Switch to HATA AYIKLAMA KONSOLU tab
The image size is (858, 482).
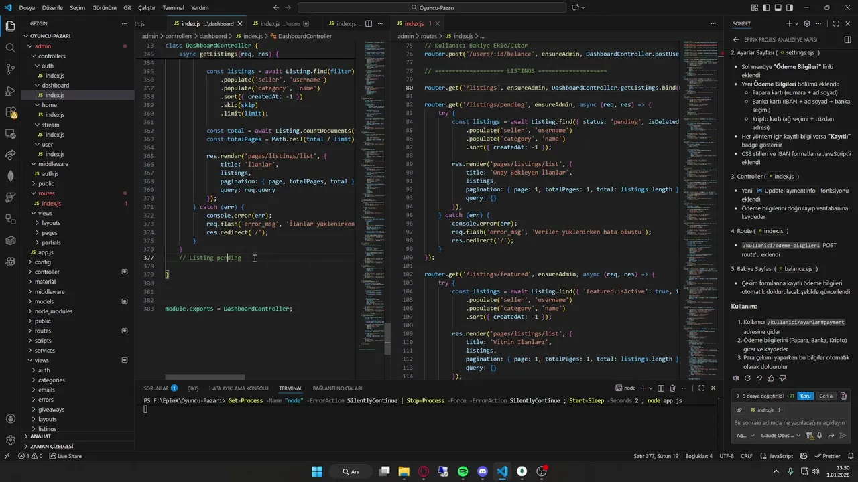(239, 388)
